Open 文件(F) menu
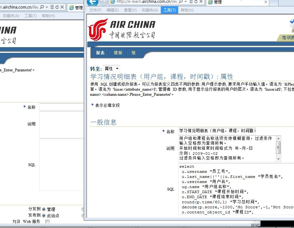The image size is (294, 228). (95, 10)
